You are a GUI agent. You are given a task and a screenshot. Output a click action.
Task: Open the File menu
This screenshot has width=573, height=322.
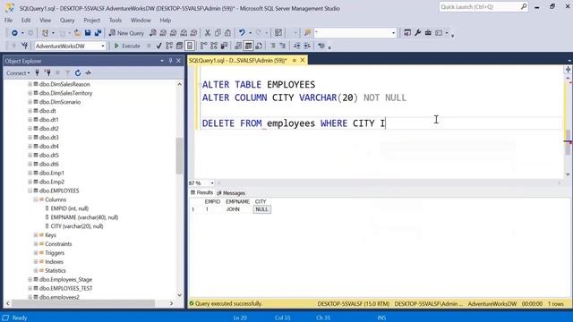tap(8, 20)
